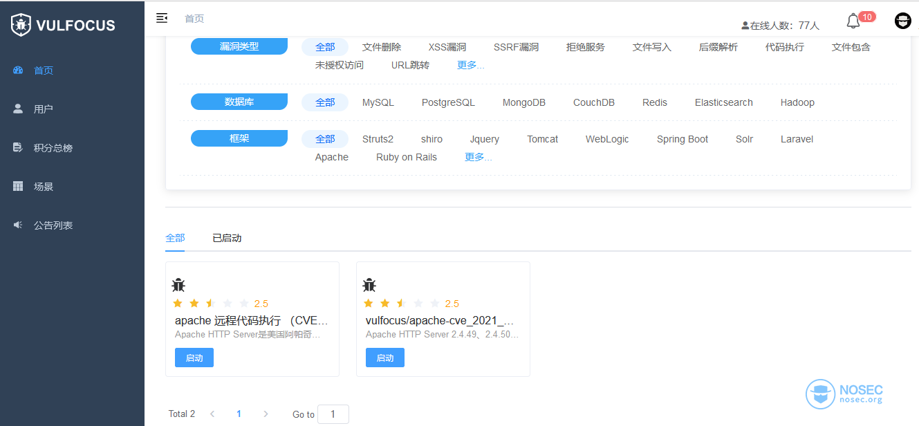Click the 首页 breadcrumb in header
Viewport: 919px width, 426px height.
click(194, 19)
